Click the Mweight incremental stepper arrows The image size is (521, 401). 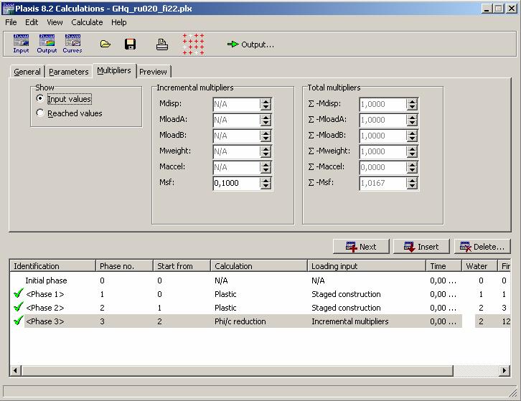(266, 151)
